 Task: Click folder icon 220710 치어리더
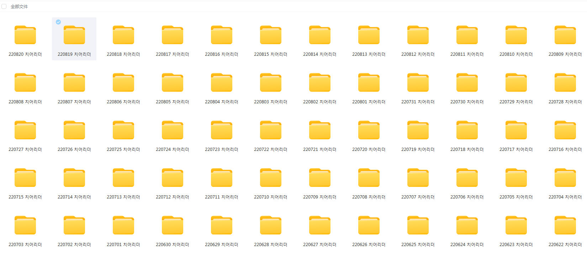tap(271, 178)
